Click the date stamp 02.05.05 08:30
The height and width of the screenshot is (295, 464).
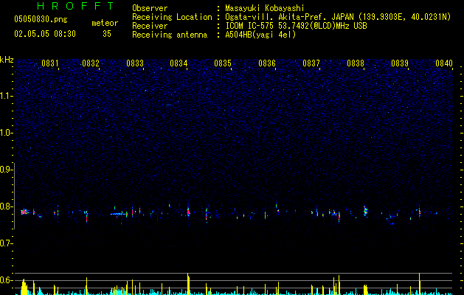coord(45,34)
